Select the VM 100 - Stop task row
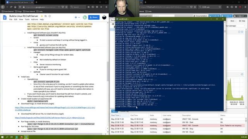The image size is (248, 139). [177, 129]
